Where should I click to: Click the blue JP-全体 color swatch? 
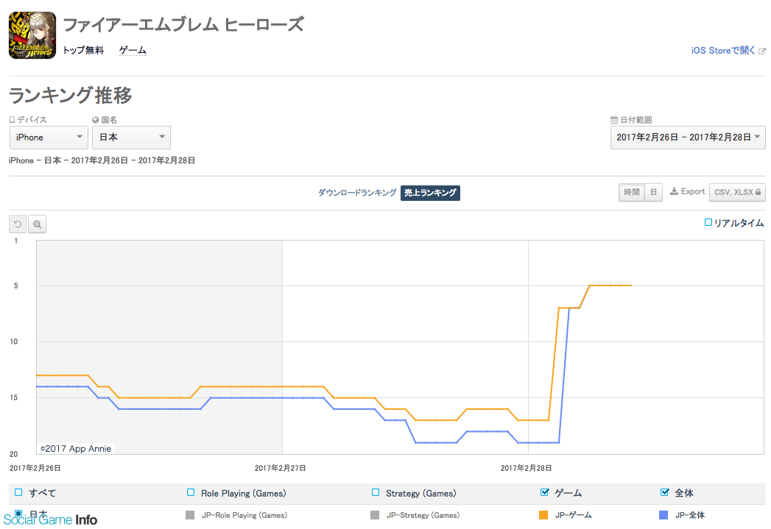(x=663, y=515)
